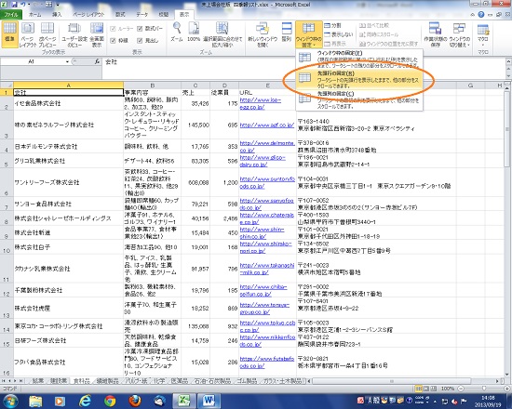Open www.agf.co.jp link in row 3
Screen dimensions: 512x409
tap(267, 125)
